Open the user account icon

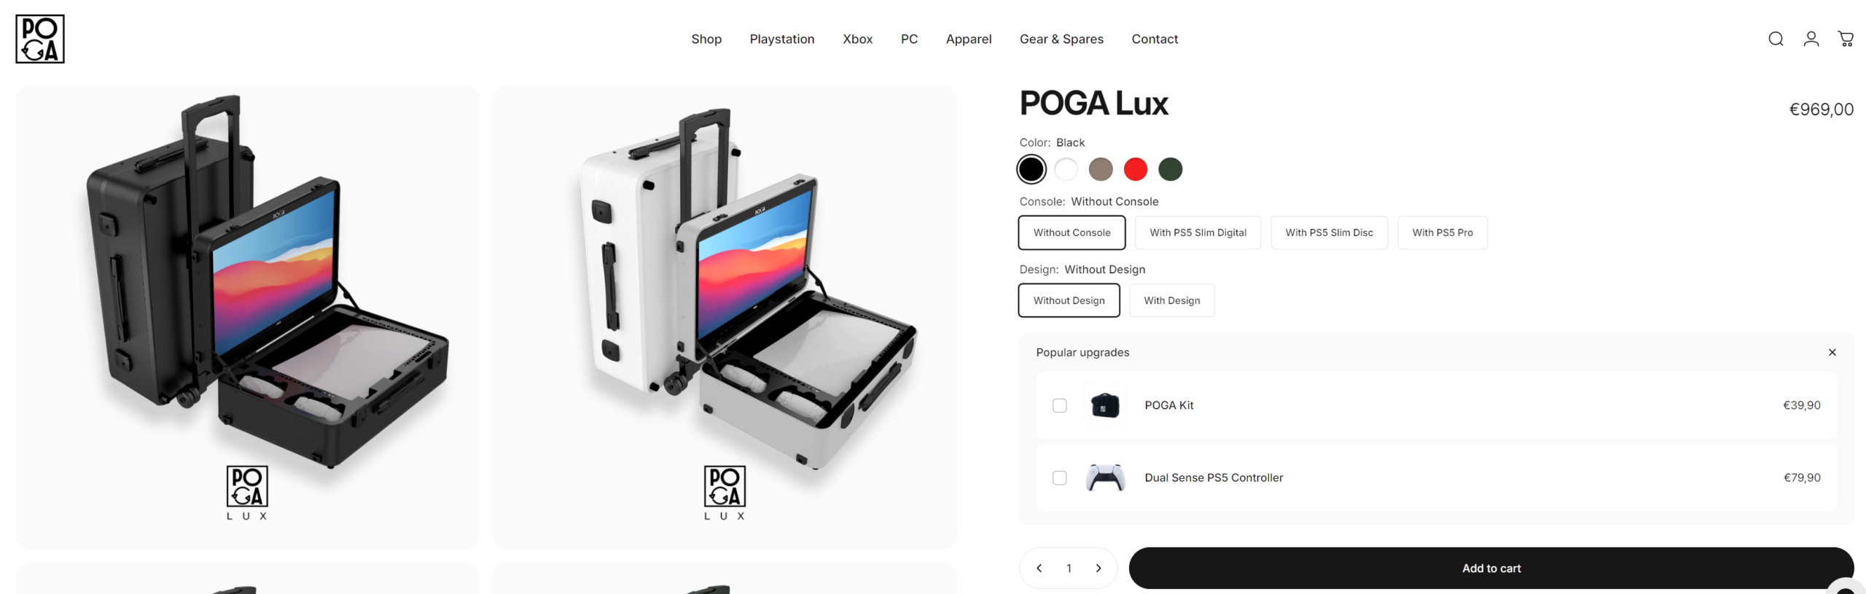click(x=1810, y=39)
